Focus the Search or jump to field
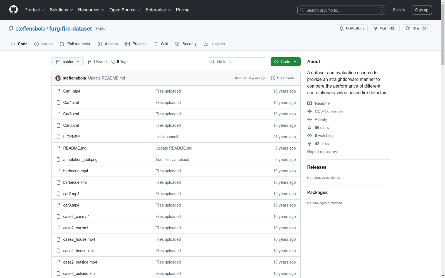The image size is (445, 278). [342, 10]
